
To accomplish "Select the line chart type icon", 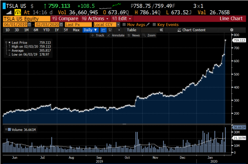I will (x=103, y=30).
